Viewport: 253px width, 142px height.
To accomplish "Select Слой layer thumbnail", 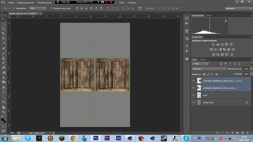I will 199,95.
